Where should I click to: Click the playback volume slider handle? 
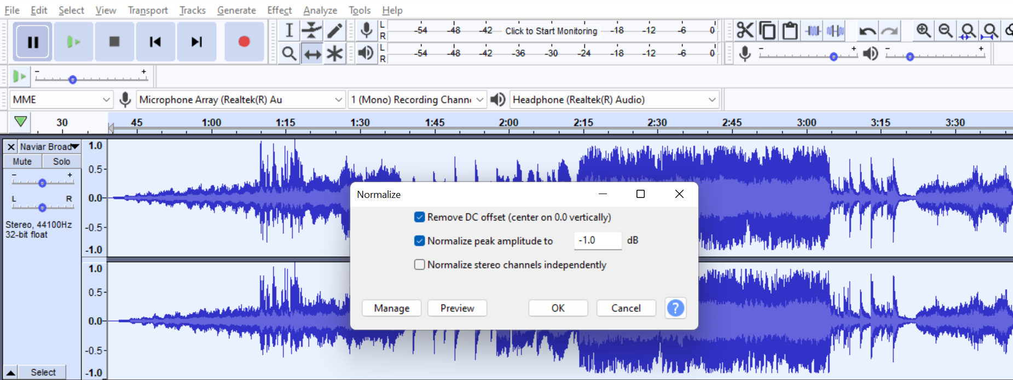910,57
